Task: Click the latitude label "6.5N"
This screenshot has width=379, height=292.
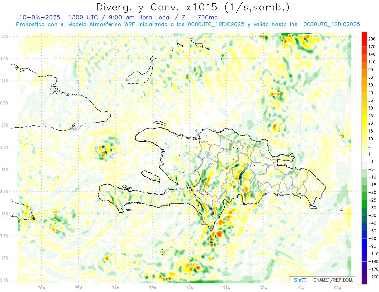Action: tap(5, 280)
